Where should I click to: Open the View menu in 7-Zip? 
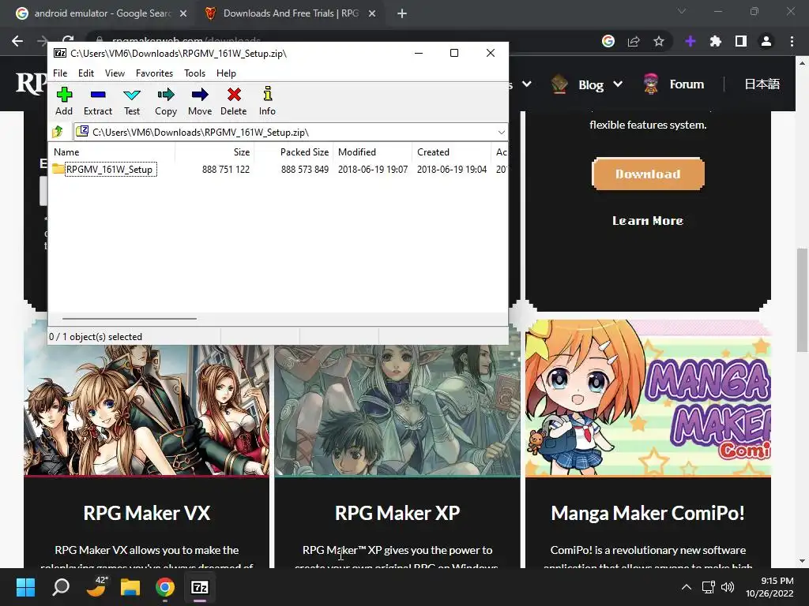[115, 73]
